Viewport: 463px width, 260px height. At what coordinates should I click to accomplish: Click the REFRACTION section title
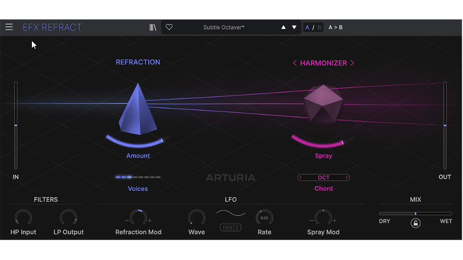(x=138, y=62)
